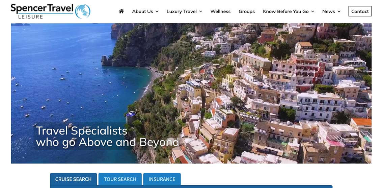Expand the About Us chevron
Viewport: 382px width, 188px height.
point(157,11)
